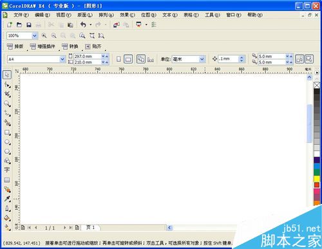The image size is (322, 249).
Task: Expand the undo history arrow
Action: coord(91,25)
